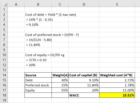Select row 1 header

click(4, 9)
